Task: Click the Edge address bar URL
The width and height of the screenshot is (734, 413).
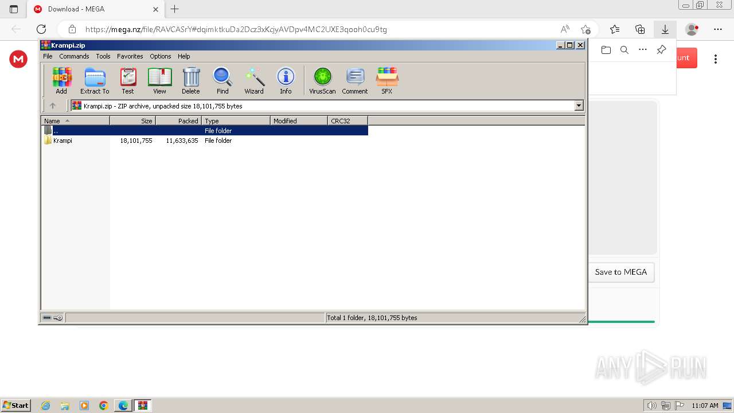Action: pyautogui.click(x=236, y=29)
